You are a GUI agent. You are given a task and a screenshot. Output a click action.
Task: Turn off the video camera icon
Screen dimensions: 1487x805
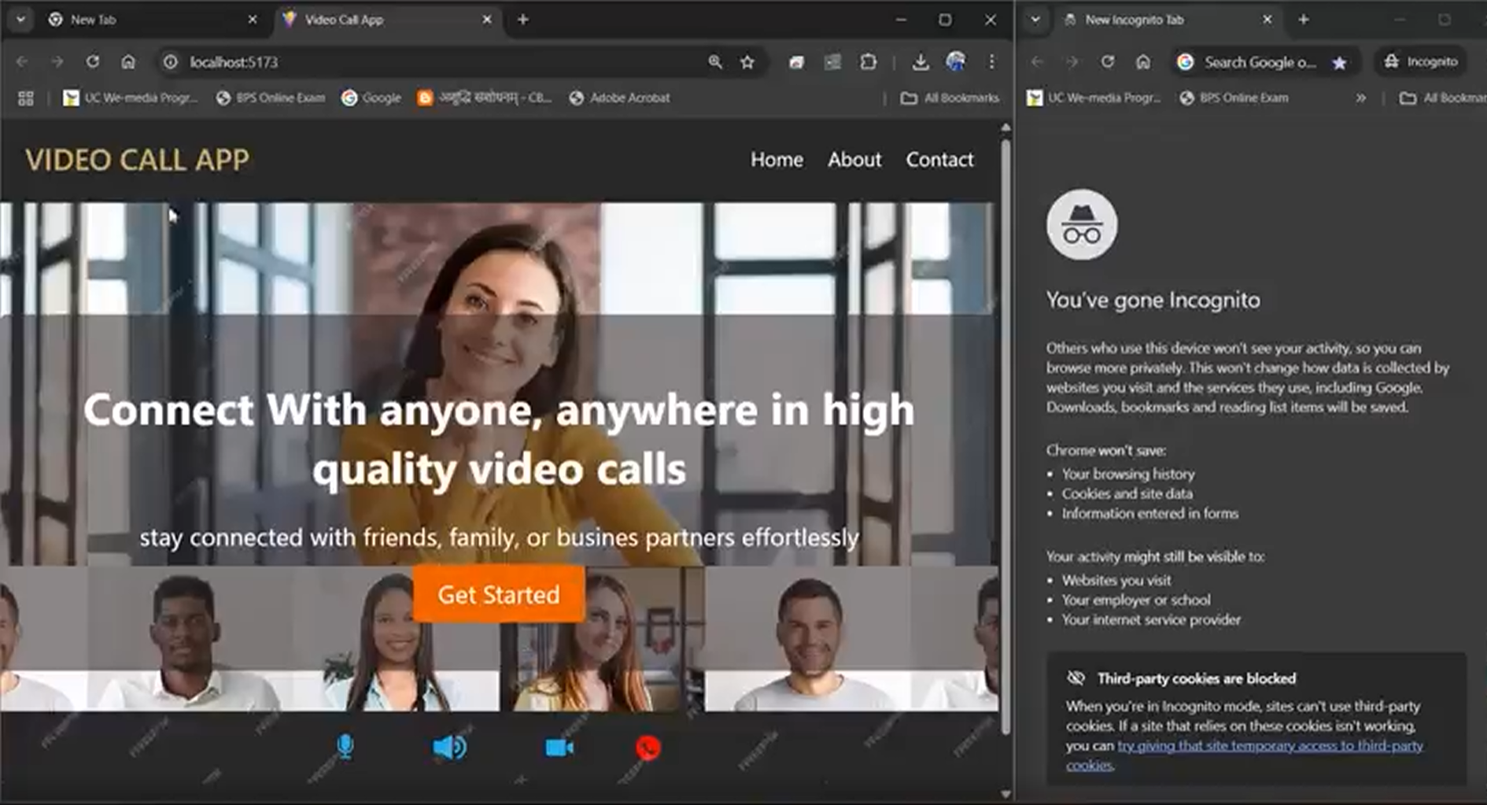pos(558,748)
